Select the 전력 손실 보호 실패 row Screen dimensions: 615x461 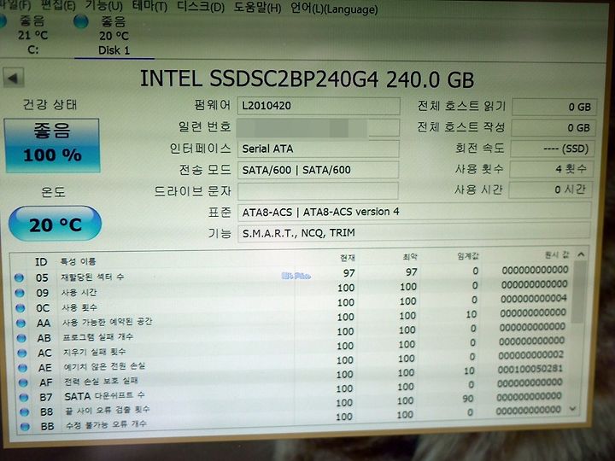[x=294, y=376]
